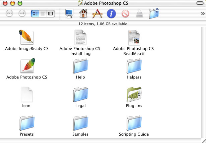Open Applications folder from toolbar

point(97,14)
